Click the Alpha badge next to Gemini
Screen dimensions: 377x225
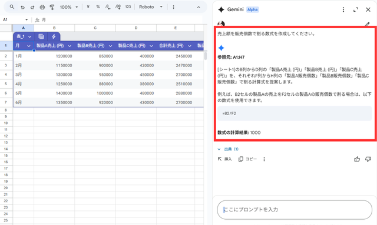[253, 9]
